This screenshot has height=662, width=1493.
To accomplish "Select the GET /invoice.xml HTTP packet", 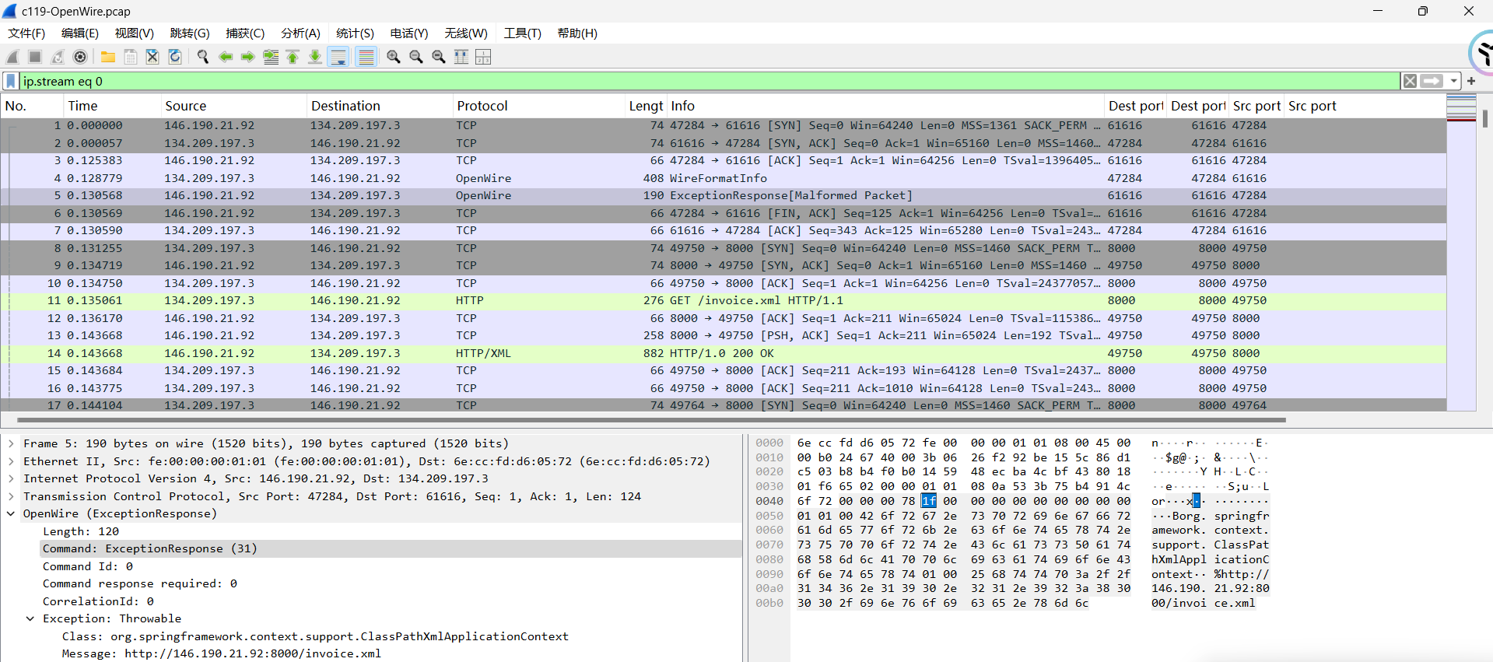I will (x=724, y=300).
